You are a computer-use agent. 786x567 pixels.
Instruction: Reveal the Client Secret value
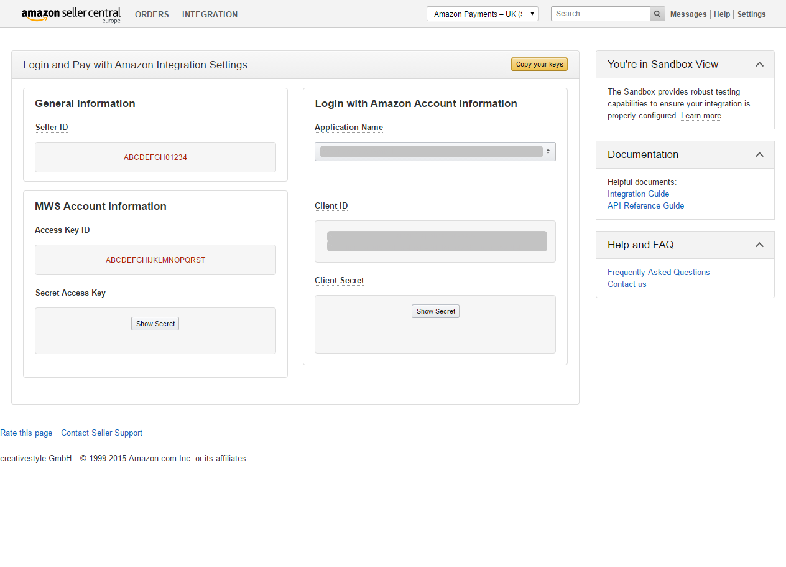coord(435,311)
